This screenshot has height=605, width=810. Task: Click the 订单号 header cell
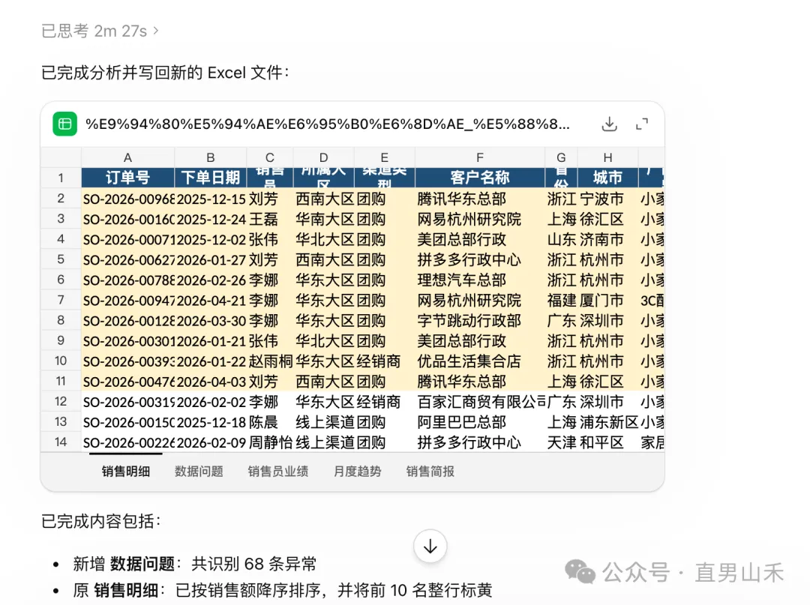click(x=127, y=178)
